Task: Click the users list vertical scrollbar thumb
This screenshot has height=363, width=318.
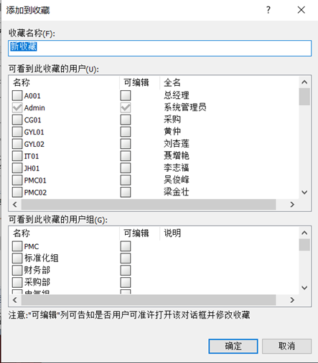Action: [304, 97]
